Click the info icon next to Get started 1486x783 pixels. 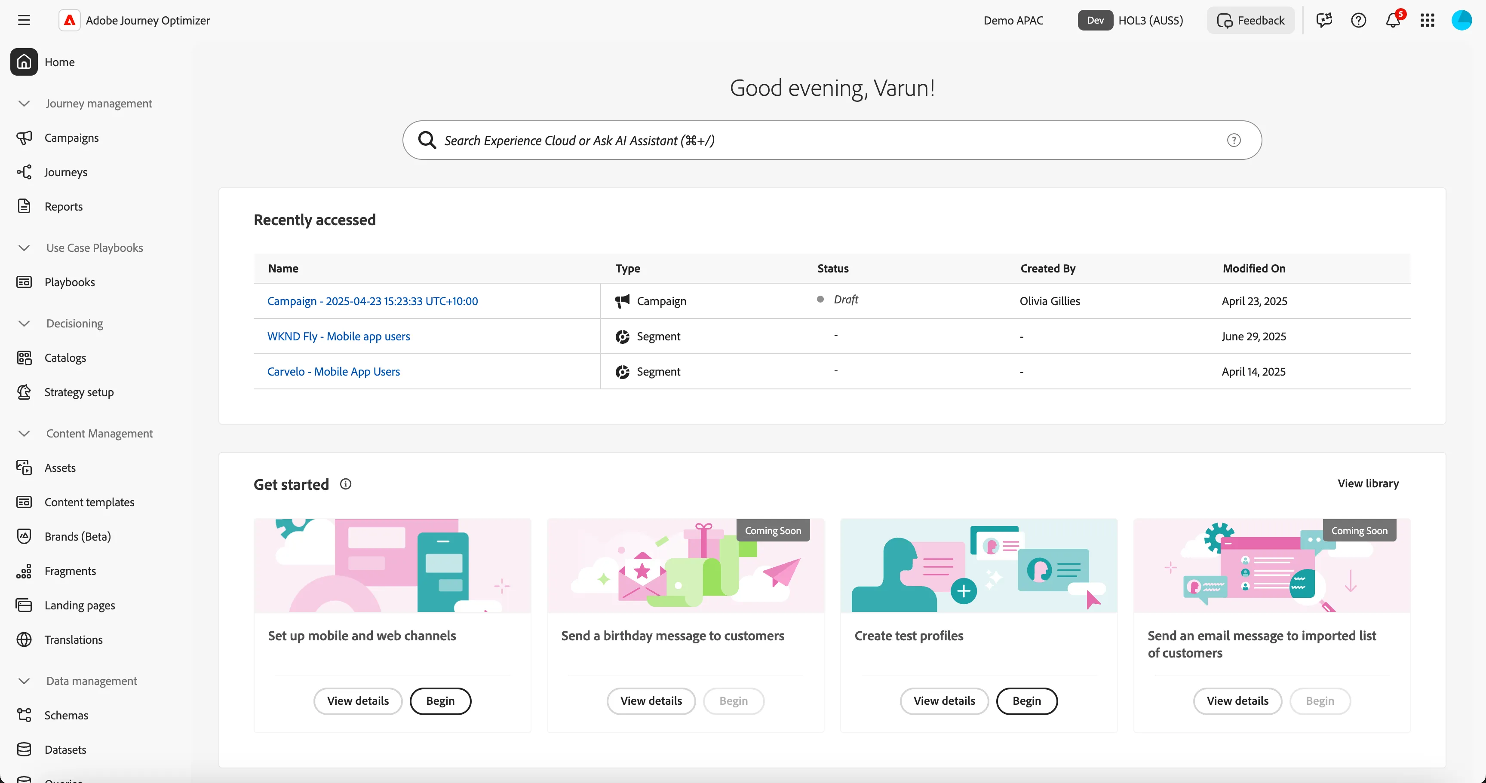coord(346,484)
